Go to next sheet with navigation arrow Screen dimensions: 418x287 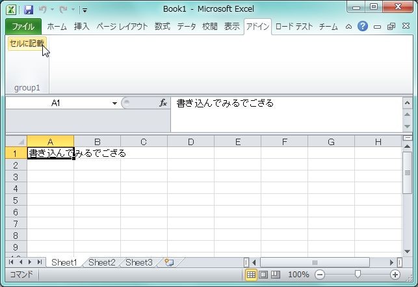(x=30, y=262)
